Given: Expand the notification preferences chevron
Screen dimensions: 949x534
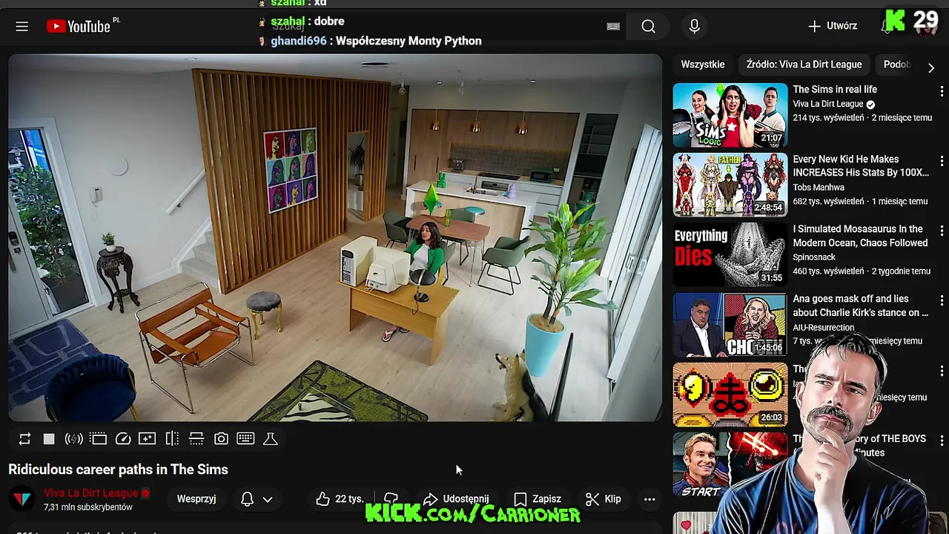Looking at the screenshot, I should [268, 499].
